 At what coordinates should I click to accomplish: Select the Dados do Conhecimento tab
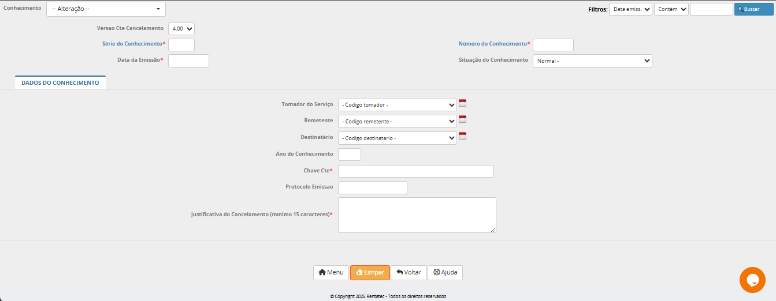pos(60,83)
